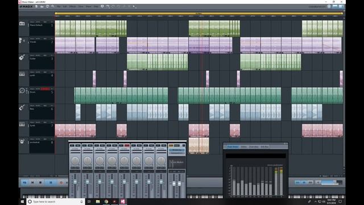
Task: Toggle SOLO on the Piano Default track
Action: point(32,22)
